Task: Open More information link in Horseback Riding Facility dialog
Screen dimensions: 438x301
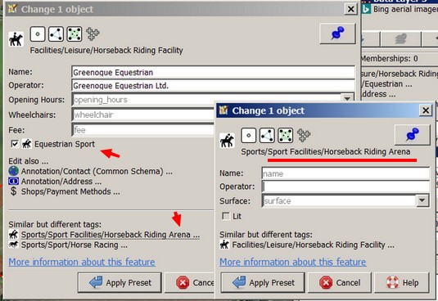Action: 82,262
